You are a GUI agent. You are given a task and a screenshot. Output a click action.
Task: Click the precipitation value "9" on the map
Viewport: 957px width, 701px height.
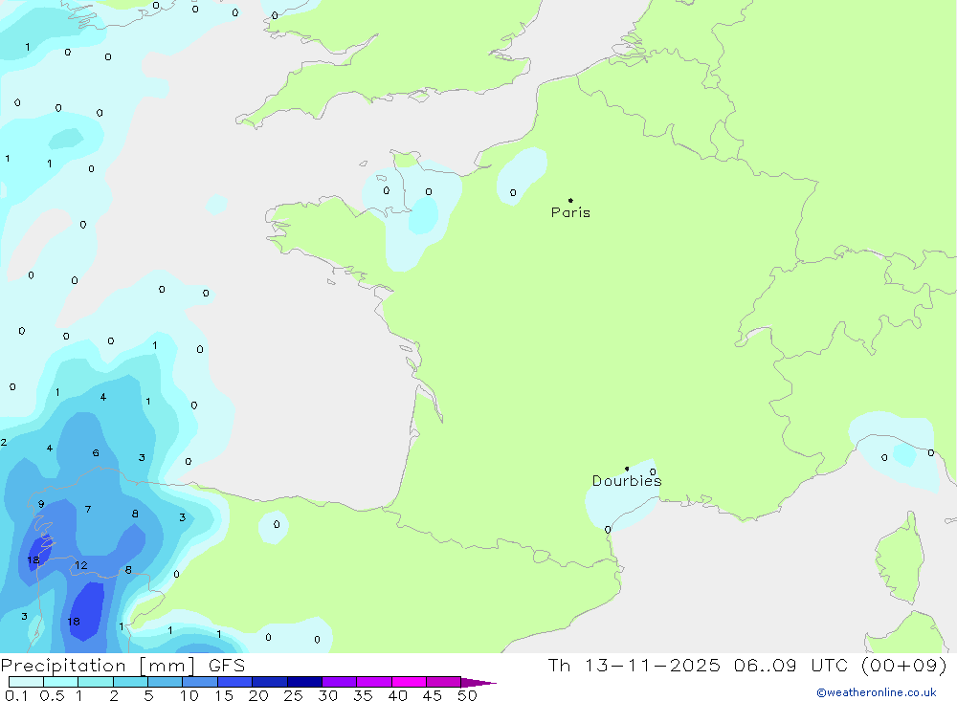click(41, 504)
